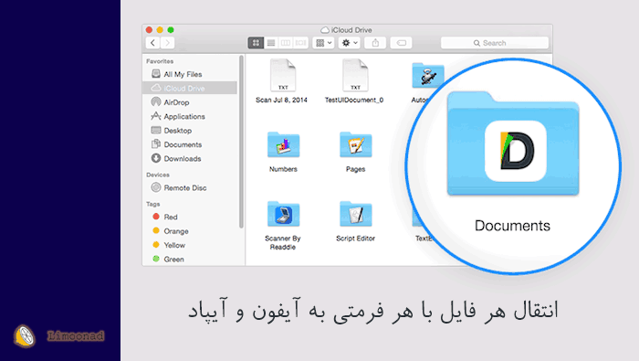This screenshot has width=639, height=361.
Task: Select Remote Disc under Devices
Action: click(190, 187)
